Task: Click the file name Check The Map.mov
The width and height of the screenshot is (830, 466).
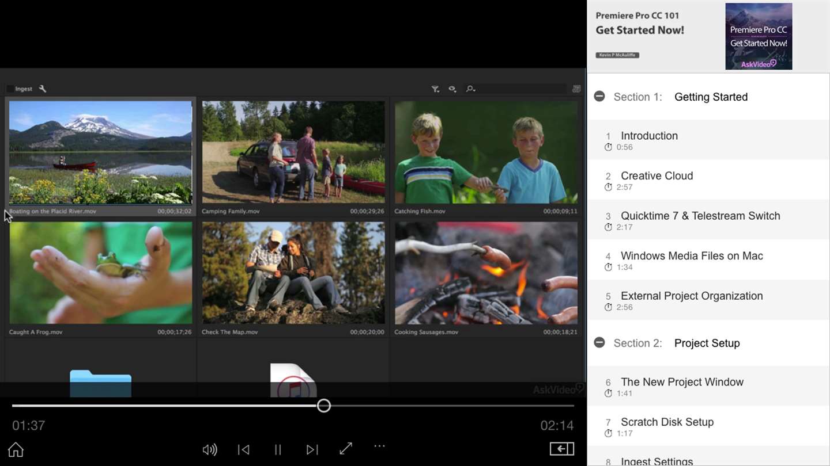Action: point(230,332)
